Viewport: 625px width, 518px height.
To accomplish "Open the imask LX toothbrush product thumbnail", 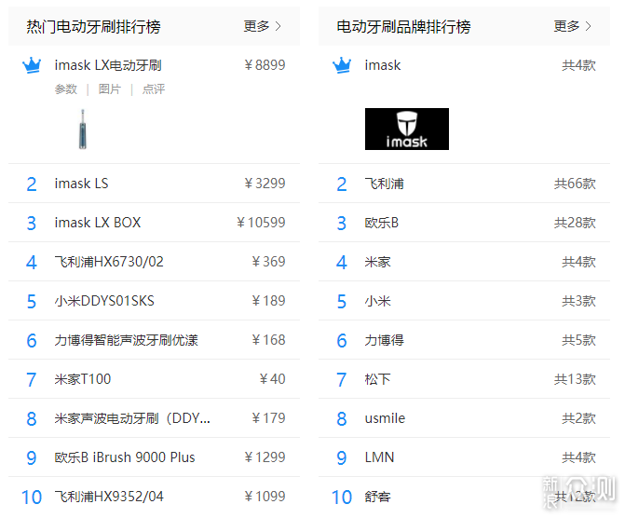I will (x=83, y=129).
